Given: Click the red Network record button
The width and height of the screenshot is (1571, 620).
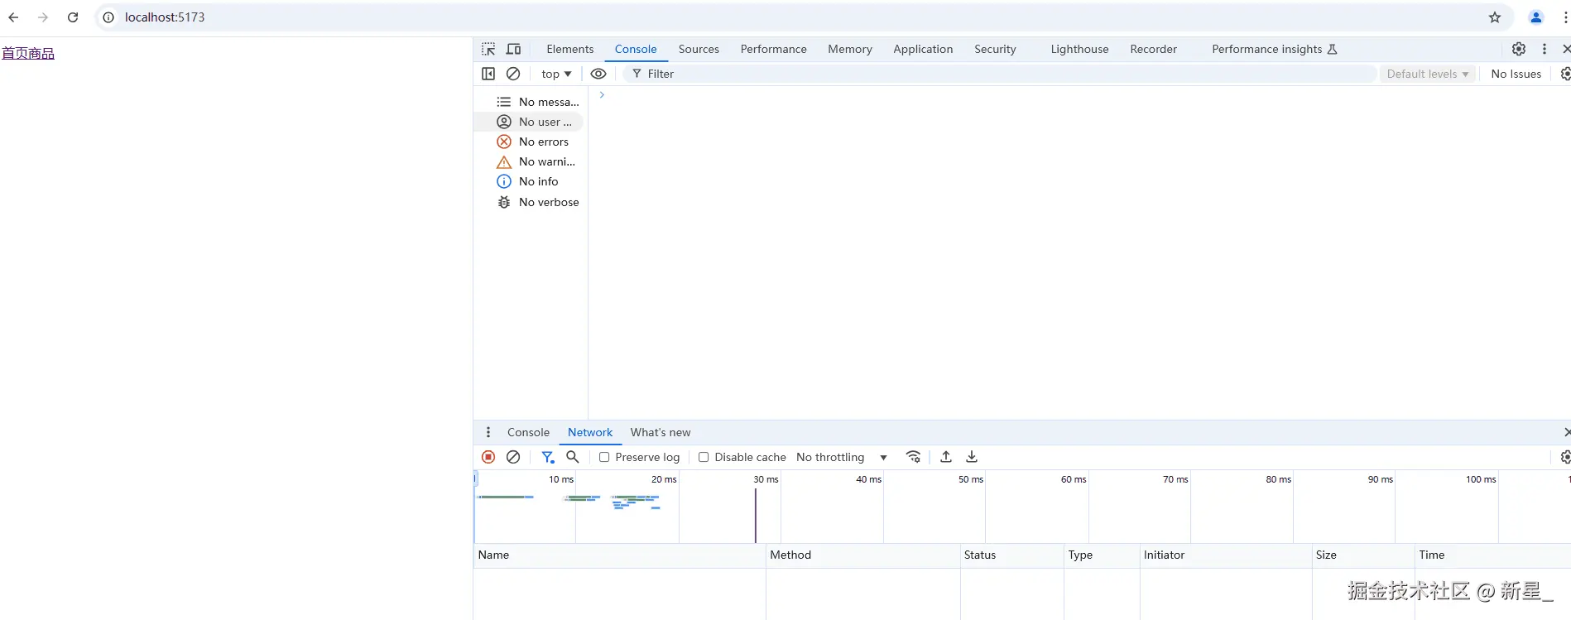Looking at the screenshot, I should (488, 457).
